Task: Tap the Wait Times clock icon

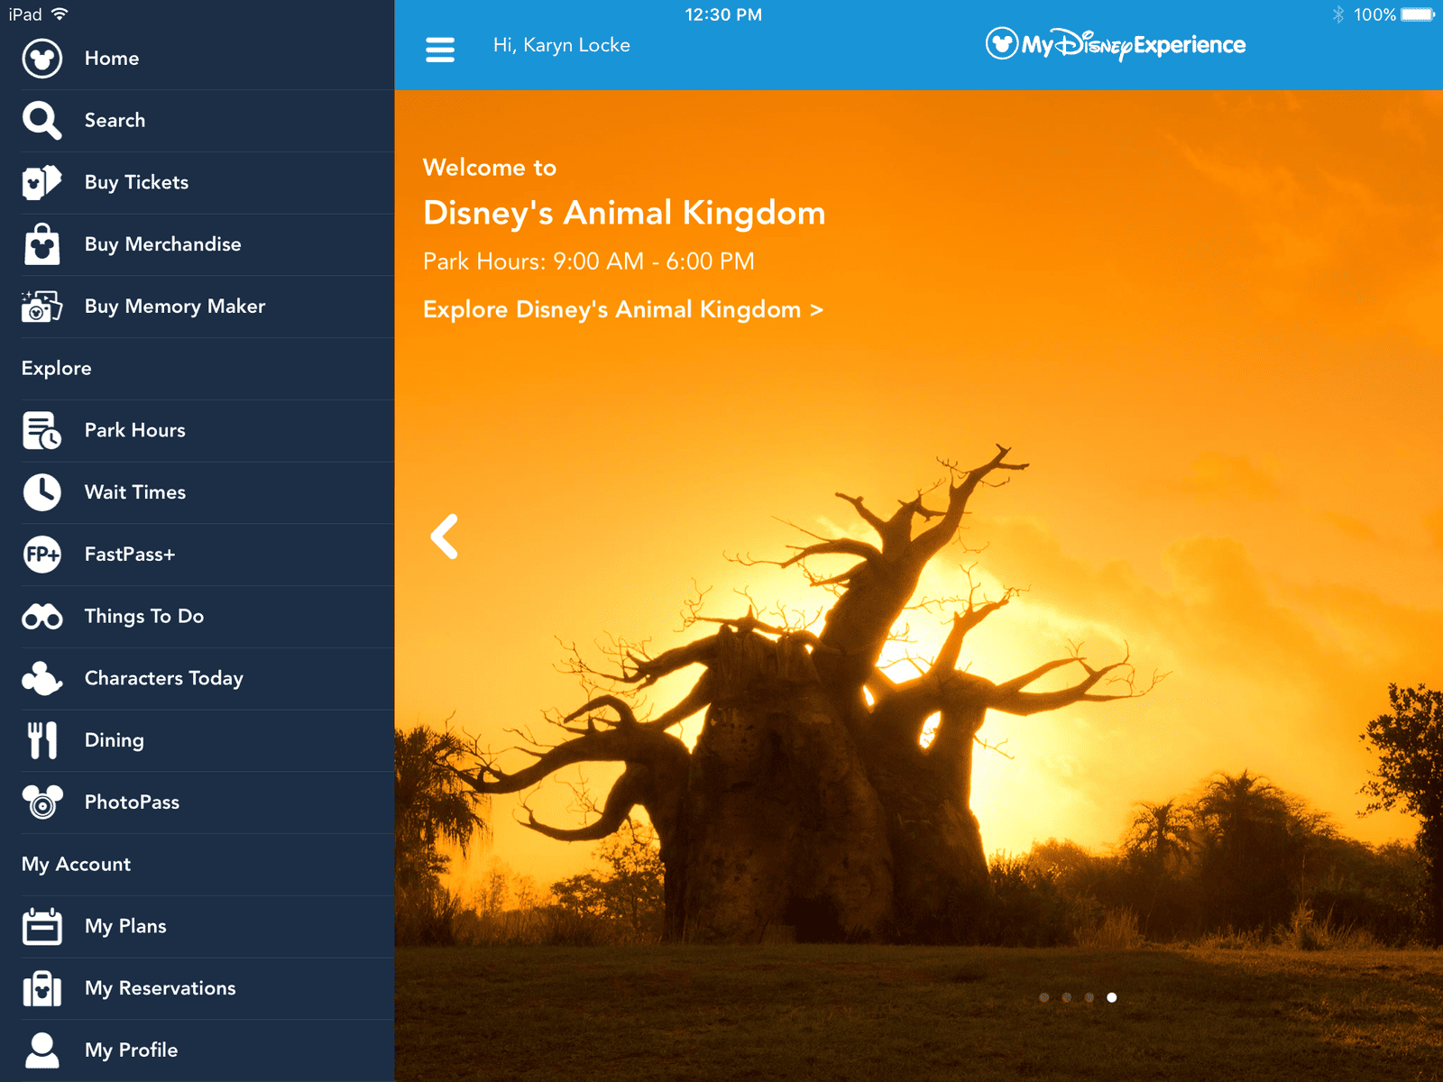Action: coord(41,492)
